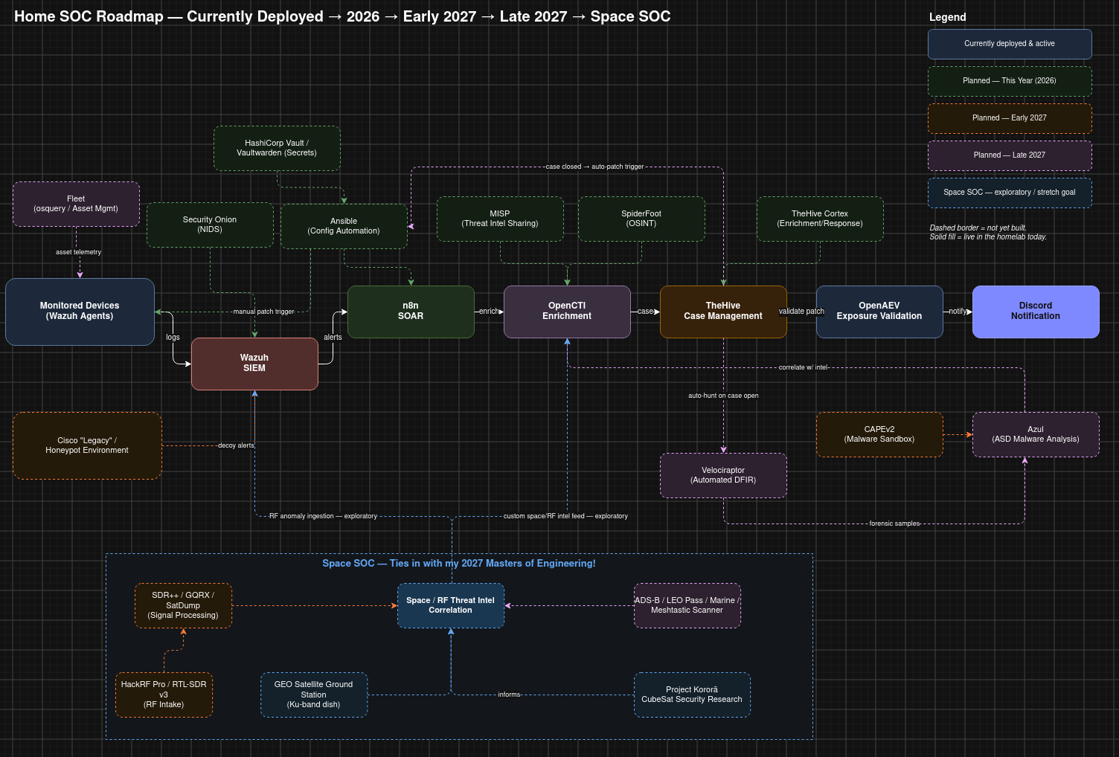Click the "Planned — Early 2027" legend box
The image size is (1119, 757).
tap(1010, 118)
